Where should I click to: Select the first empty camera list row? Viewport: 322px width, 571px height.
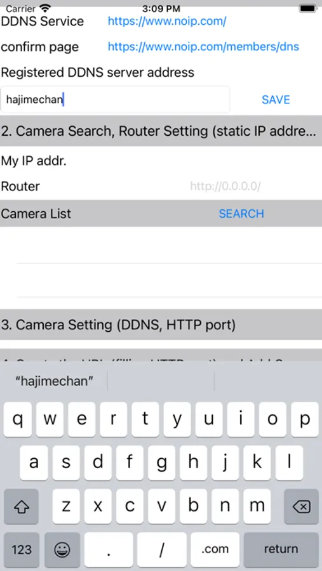161,245
